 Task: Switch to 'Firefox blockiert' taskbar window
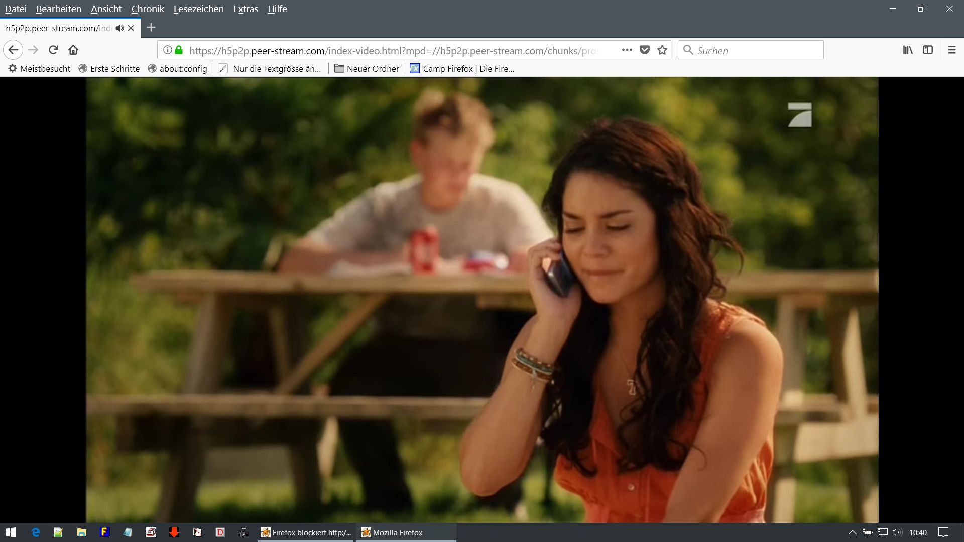click(x=306, y=532)
